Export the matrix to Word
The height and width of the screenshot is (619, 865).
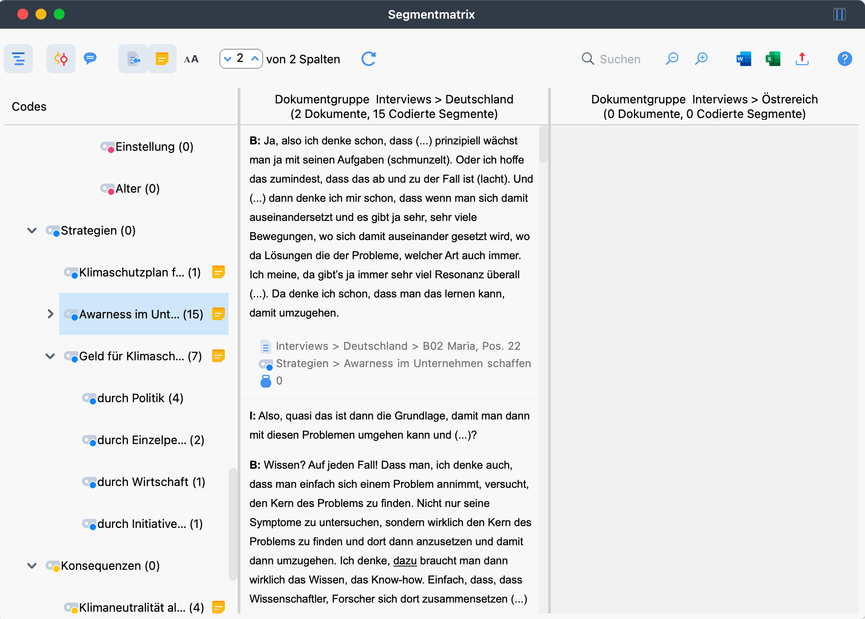click(x=743, y=59)
